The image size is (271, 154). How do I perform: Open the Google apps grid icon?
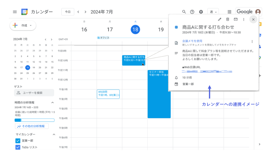229,12
